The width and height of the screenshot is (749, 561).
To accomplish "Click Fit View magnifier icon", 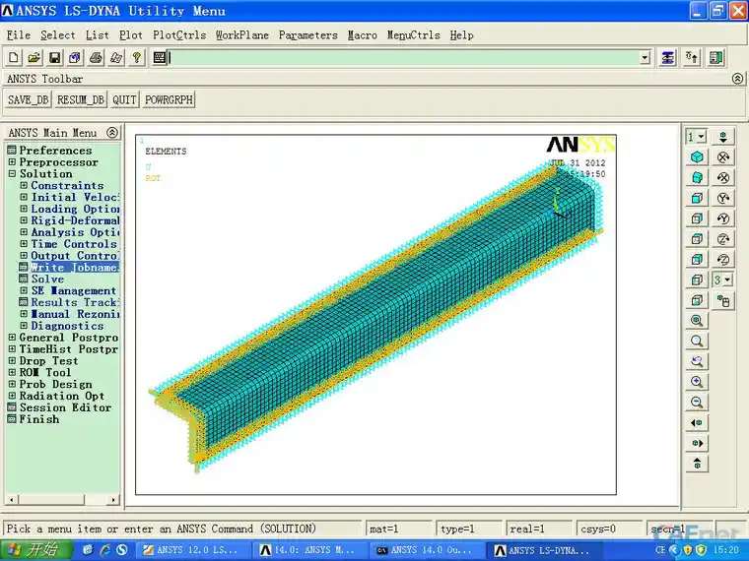I will tap(697, 321).
